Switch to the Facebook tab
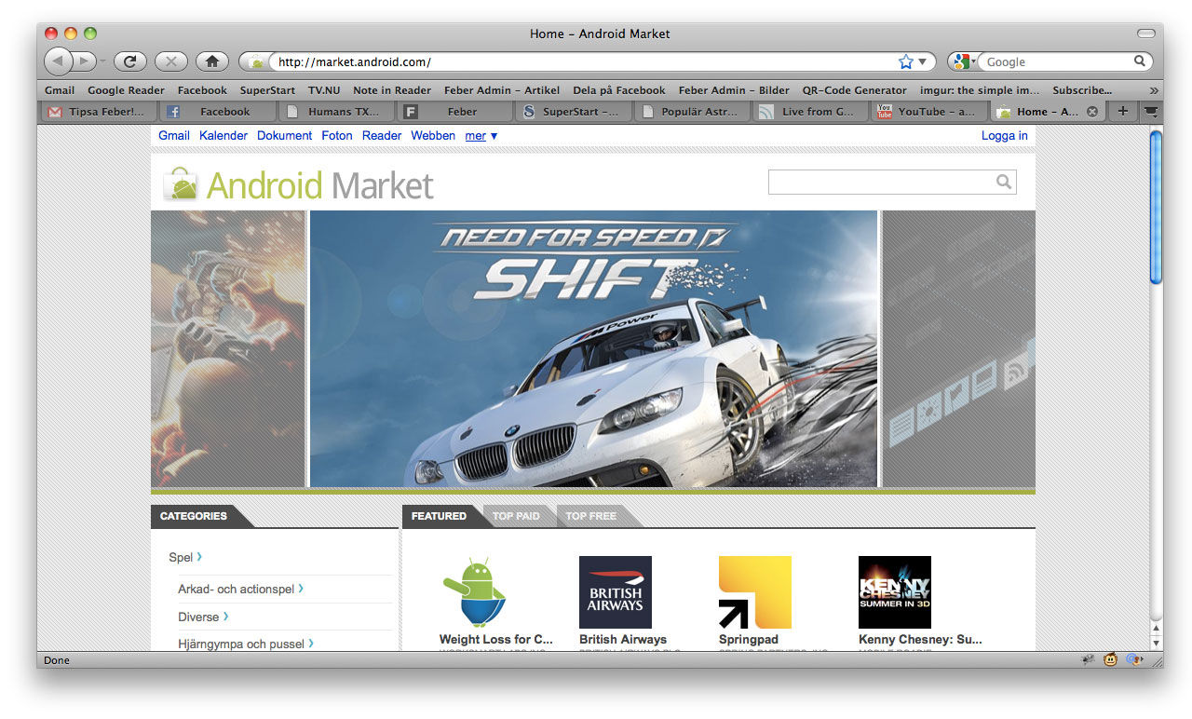Viewport: 1192px width, 719px height. point(216,112)
